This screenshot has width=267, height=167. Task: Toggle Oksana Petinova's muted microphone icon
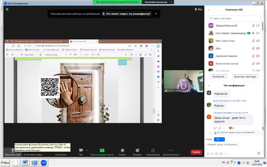[x=253, y=26]
